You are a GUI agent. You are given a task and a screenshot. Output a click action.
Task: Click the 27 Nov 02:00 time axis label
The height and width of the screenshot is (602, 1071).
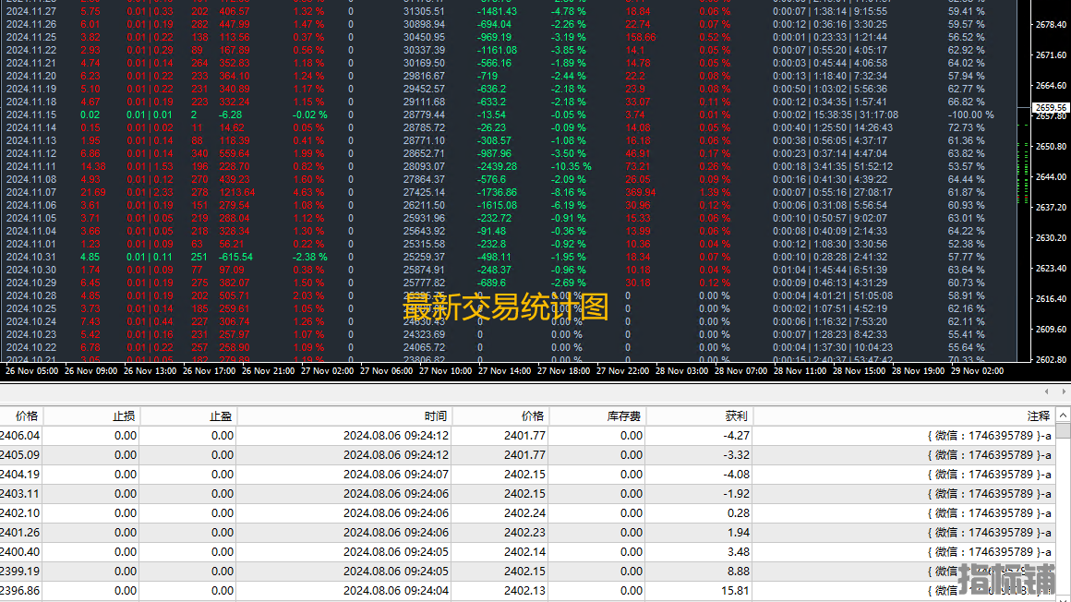(x=327, y=370)
